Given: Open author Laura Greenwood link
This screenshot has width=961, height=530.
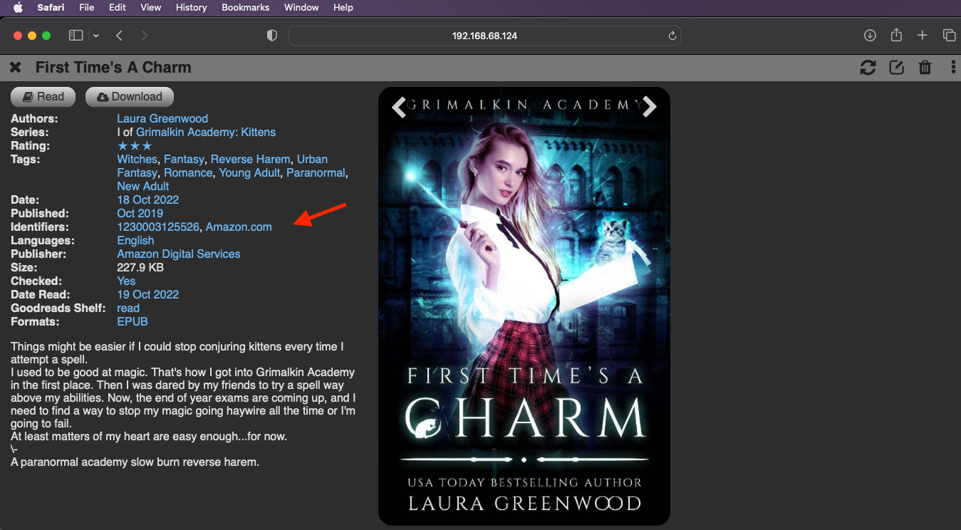Looking at the screenshot, I should 162,119.
